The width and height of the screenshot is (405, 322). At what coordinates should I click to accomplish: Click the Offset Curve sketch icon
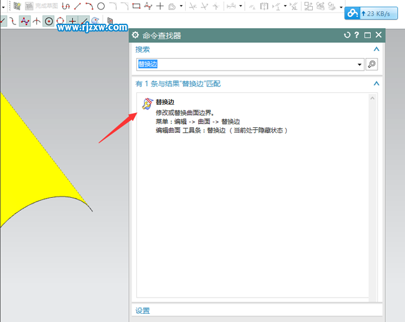pyautogui.click(x=172, y=6)
